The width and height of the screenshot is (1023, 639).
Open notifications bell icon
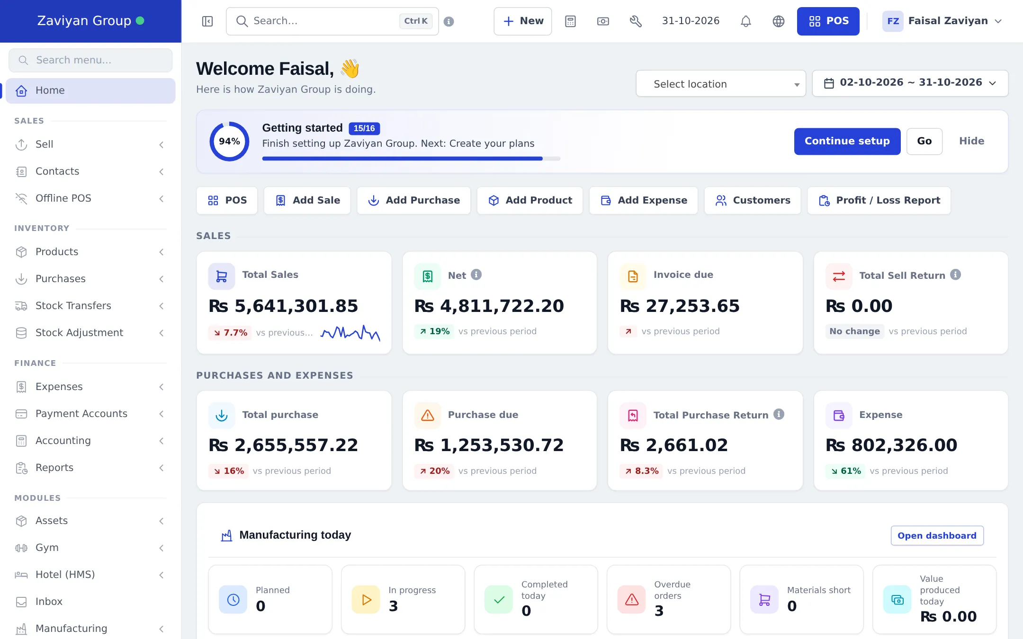click(x=746, y=21)
